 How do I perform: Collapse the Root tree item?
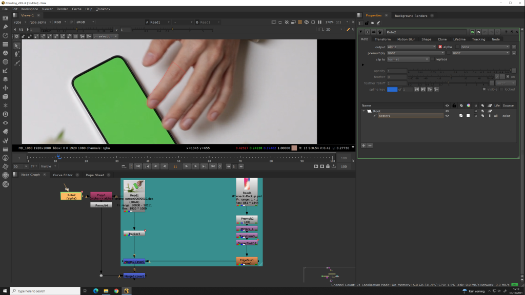coord(364,111)
